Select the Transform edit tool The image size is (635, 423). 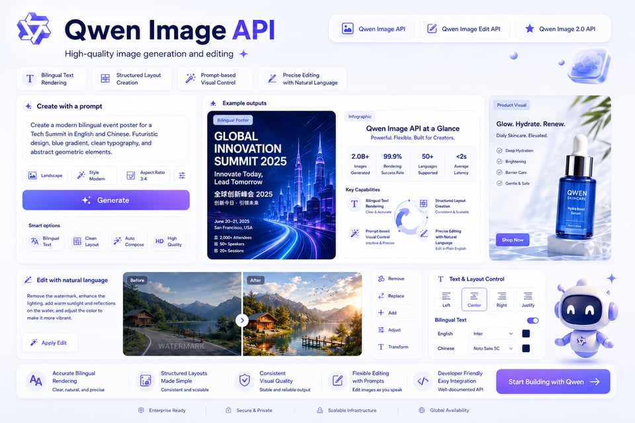click(393, 347)
